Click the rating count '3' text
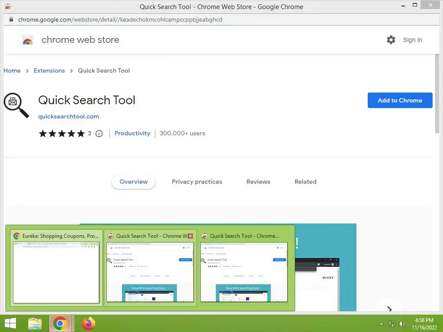 tap(89, 133)
